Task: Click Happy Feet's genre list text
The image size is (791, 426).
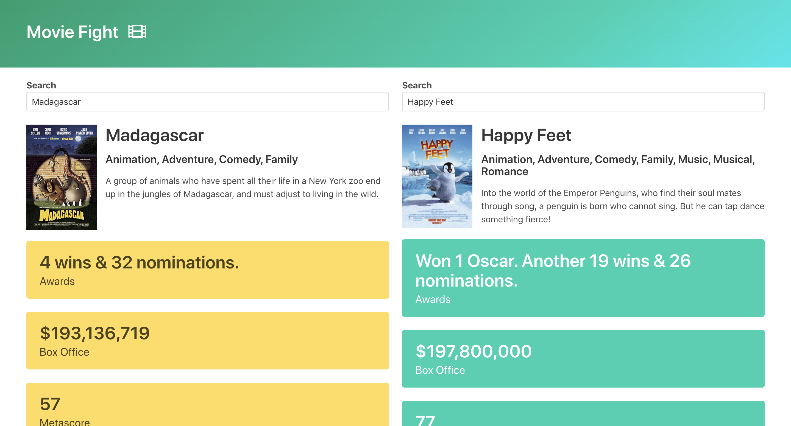Action: click(x=617, y=165)
